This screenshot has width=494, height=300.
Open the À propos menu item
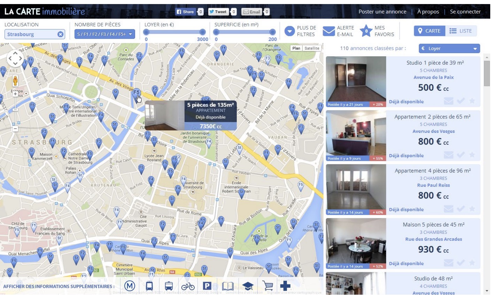[428, 12]
